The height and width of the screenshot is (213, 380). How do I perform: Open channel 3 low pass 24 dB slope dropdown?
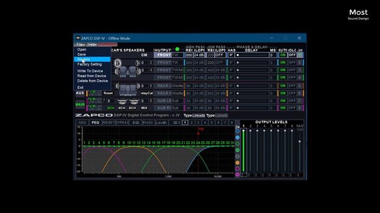[220, 70]
